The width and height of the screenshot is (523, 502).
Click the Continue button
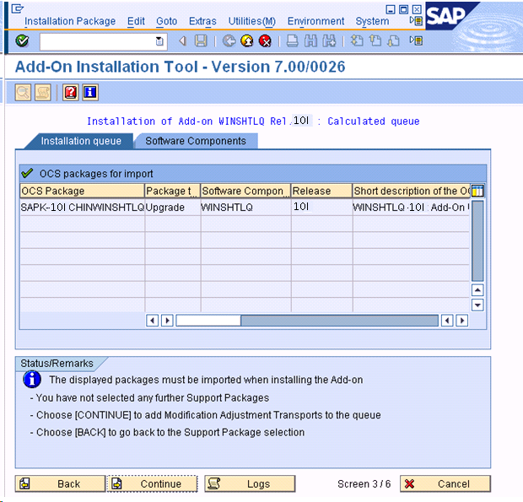[x=152, y=483]
